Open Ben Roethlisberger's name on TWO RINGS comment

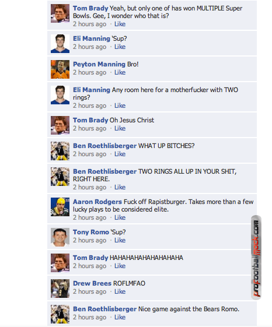point(104,171)
